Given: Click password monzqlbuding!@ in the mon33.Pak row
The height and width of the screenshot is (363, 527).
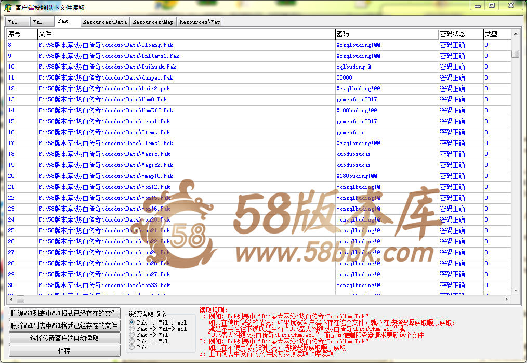Looking at the screenshot, I should 358,286.
